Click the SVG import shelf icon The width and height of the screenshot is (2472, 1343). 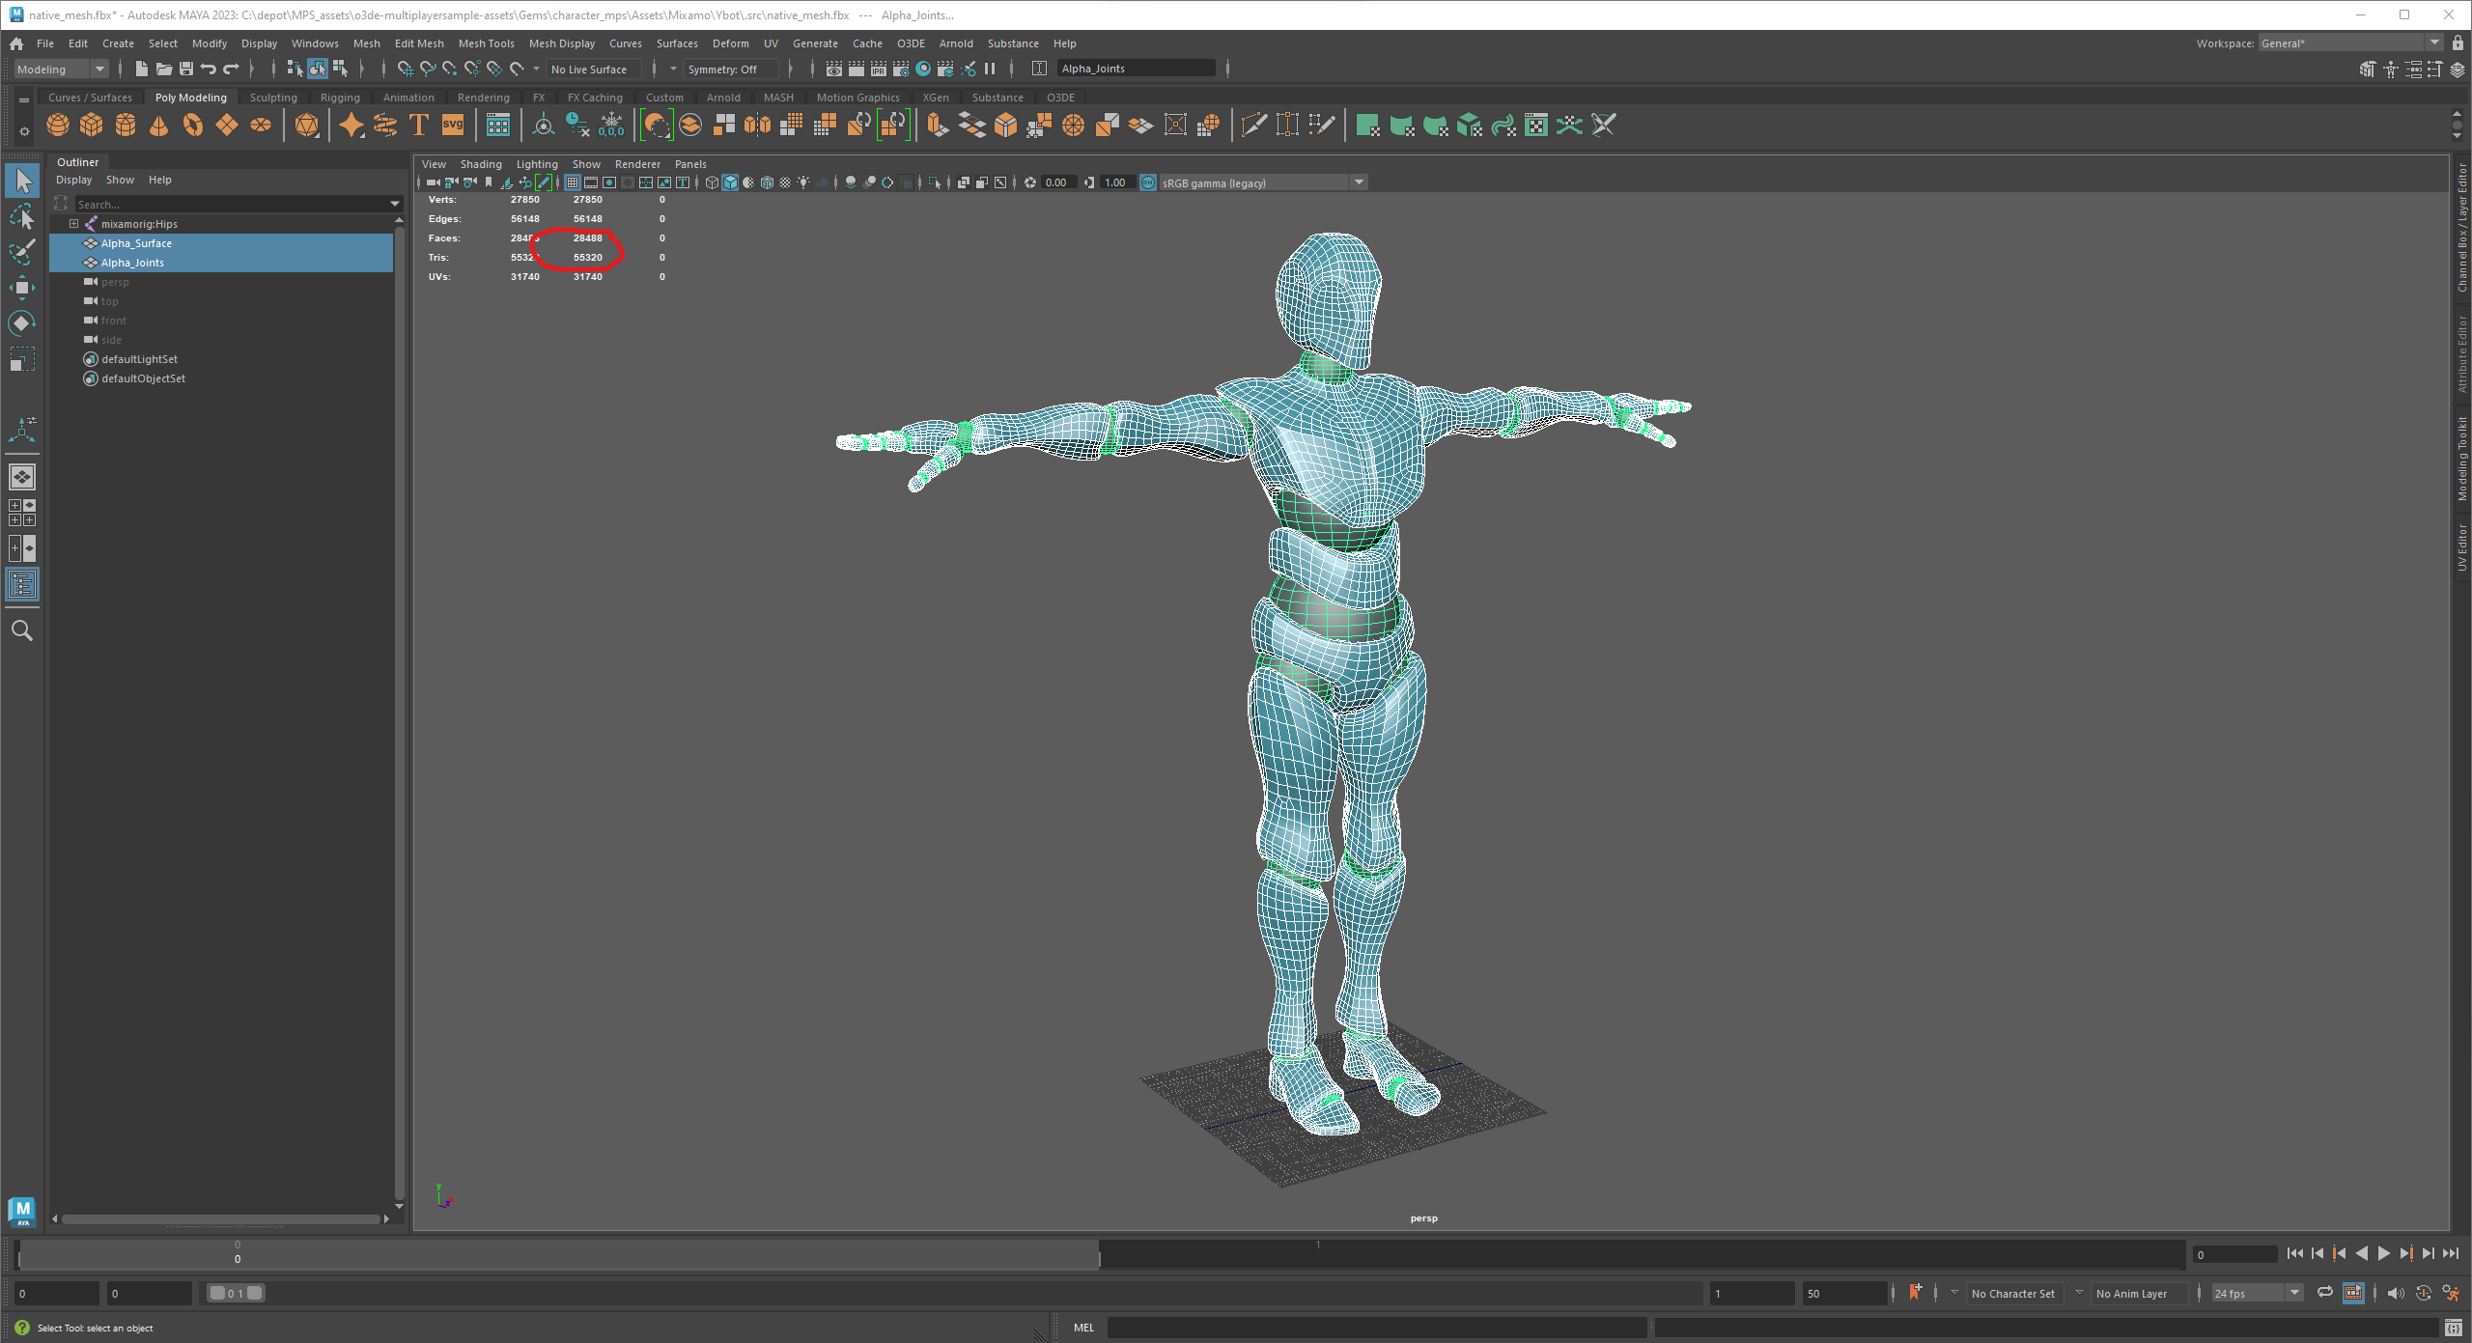453,126
